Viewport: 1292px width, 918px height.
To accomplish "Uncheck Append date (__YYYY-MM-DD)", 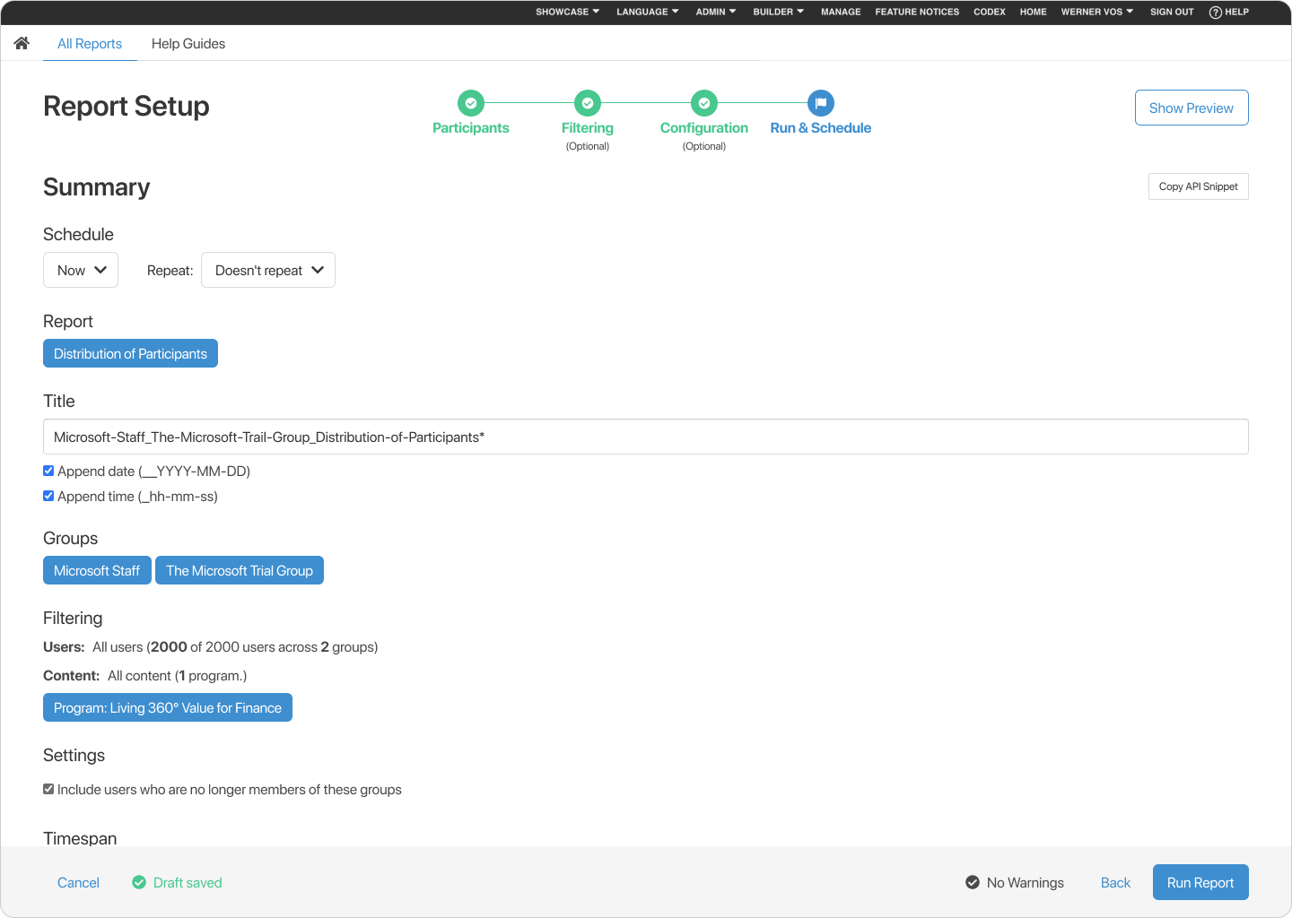I will [48, 471].
